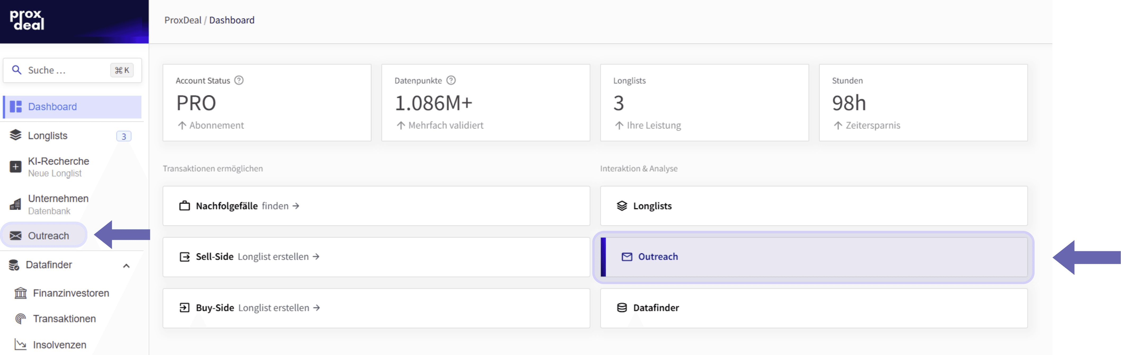Viewport: 1121px width, 355px height.
Task: Click the Nachfolgefälle briefcase icon
Action: (x=184, y=206)
